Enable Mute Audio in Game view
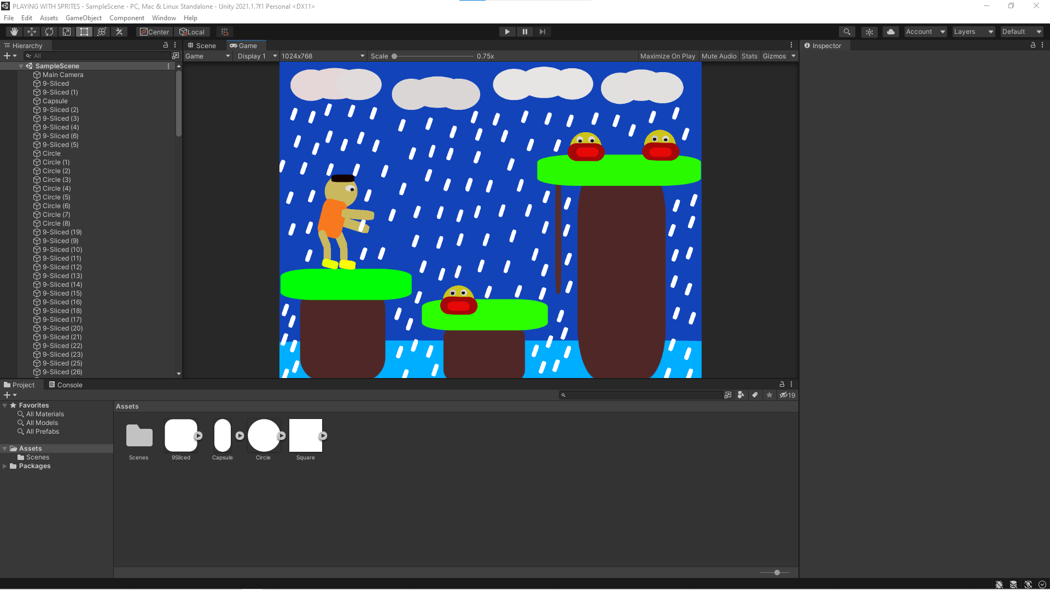 719,56
